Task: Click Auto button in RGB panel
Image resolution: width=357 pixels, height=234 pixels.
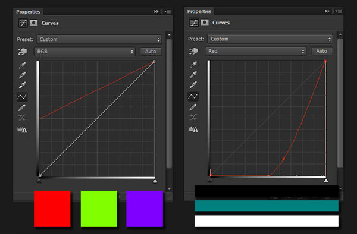Action: [x=151, y=52]
